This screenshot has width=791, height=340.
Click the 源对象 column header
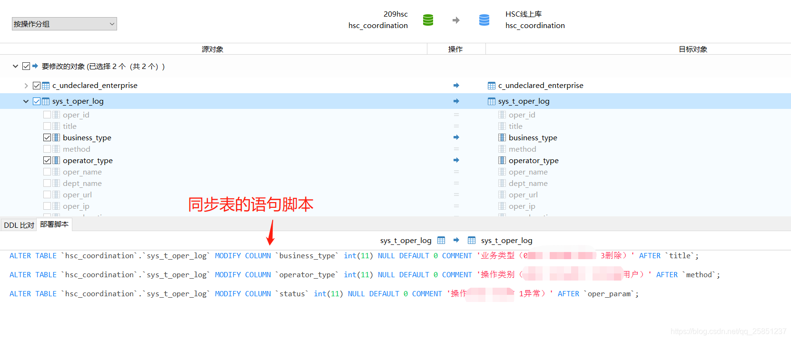coord(212,49)
